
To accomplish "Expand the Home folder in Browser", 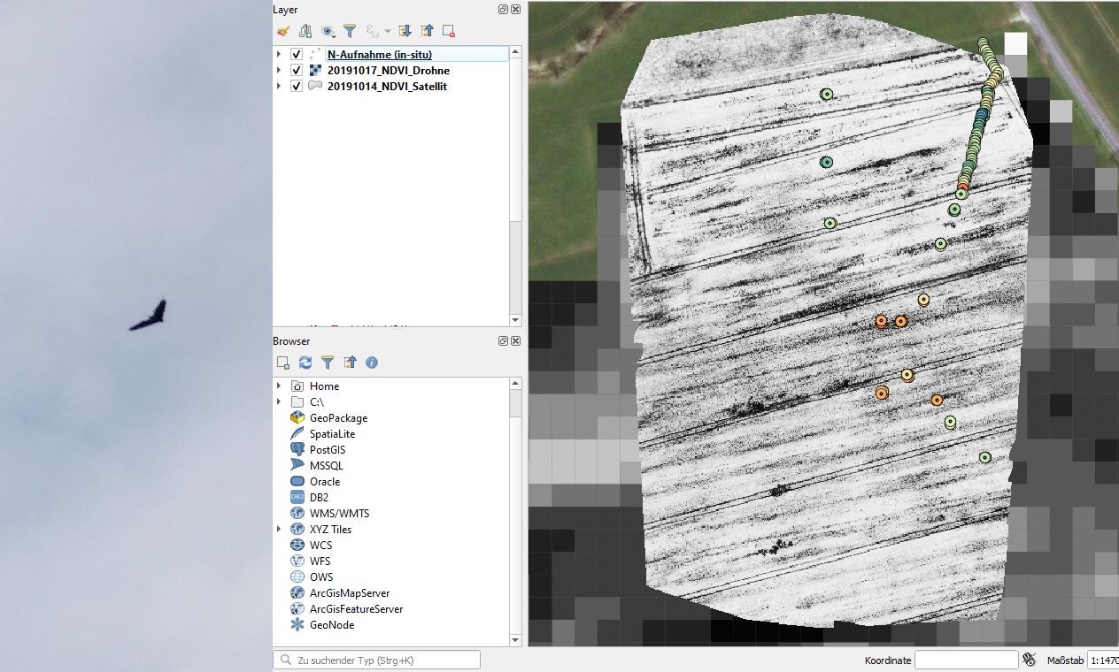I will point(279,386).
